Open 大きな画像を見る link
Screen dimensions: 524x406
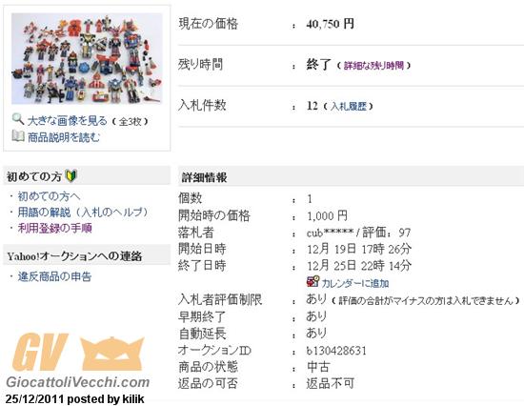(68, 121)
